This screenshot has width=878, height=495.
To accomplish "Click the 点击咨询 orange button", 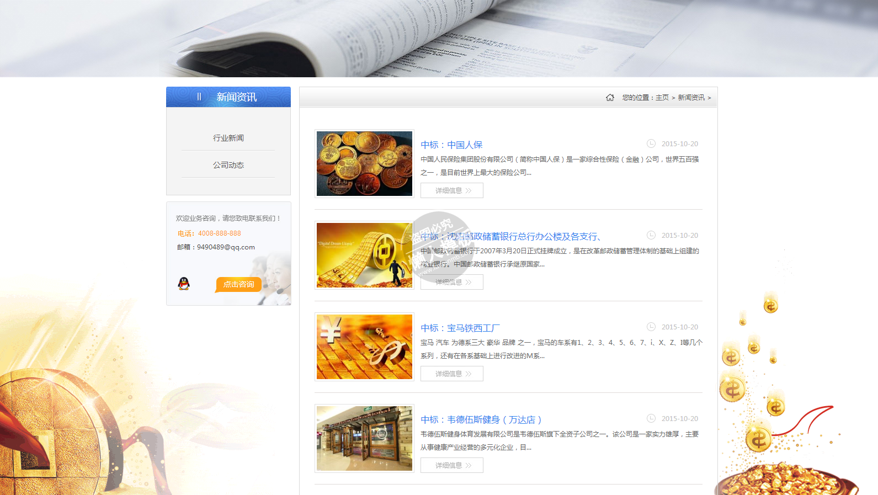I will click(x=238, y=284).
